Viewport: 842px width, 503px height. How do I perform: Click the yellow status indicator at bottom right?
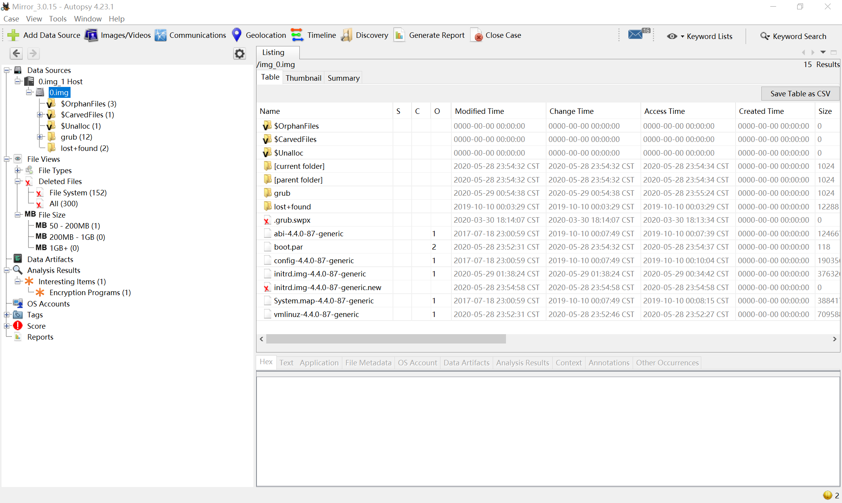(x=828, y=495)
